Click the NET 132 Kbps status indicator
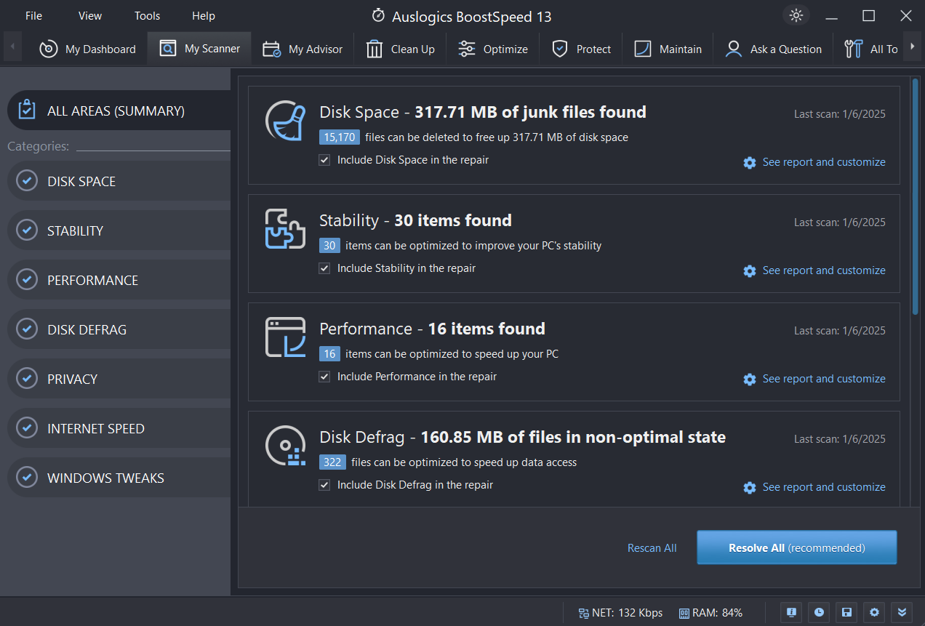The image size is (925, 626). click(620, 613)
